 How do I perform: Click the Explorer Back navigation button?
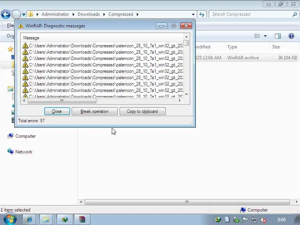click(6, 14)
